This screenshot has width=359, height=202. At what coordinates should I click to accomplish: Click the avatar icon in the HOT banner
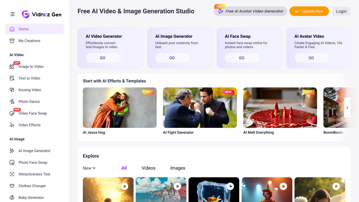[x=221, y=11]
